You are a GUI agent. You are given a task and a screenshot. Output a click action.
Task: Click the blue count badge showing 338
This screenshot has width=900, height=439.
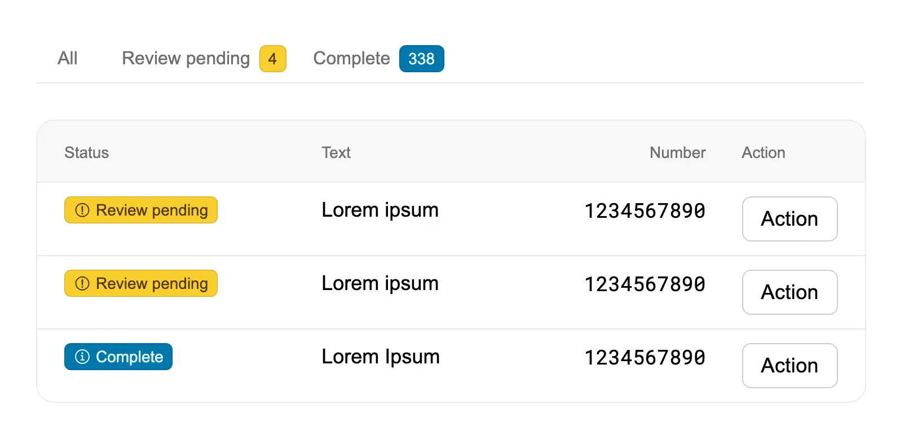click(x=421, y=59)
